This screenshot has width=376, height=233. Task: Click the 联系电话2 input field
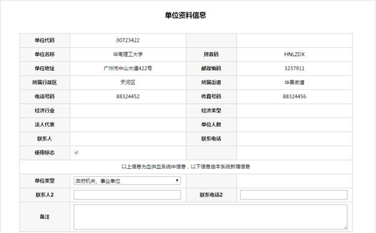(x=294, y=195)
